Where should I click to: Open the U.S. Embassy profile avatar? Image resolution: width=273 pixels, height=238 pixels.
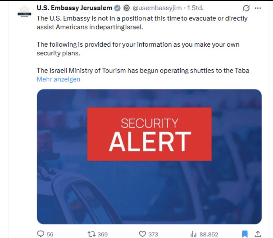(24, 12)
